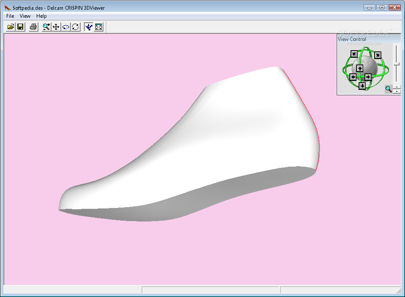405x297 pixels.
Task: Click the shoe application icon in title bar
Action: (x=8, y=8)
